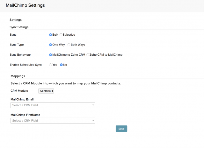Click the MailChimp FirstName field label

point(25,115)
